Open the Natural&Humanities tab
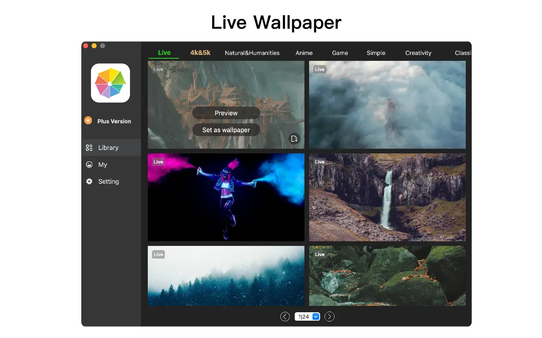542x338 pixels. click(252, 53)
